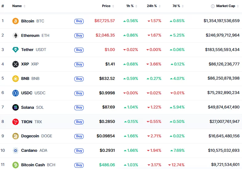Click the USDC logo icon

point(15,93)
